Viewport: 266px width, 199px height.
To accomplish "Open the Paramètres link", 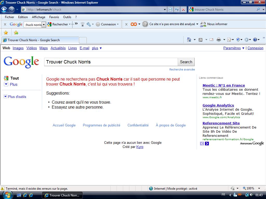I will [232, 48].
